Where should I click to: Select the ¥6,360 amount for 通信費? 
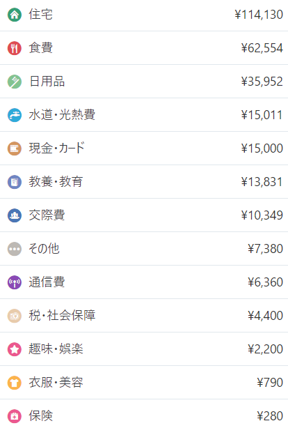pos(265,282)
